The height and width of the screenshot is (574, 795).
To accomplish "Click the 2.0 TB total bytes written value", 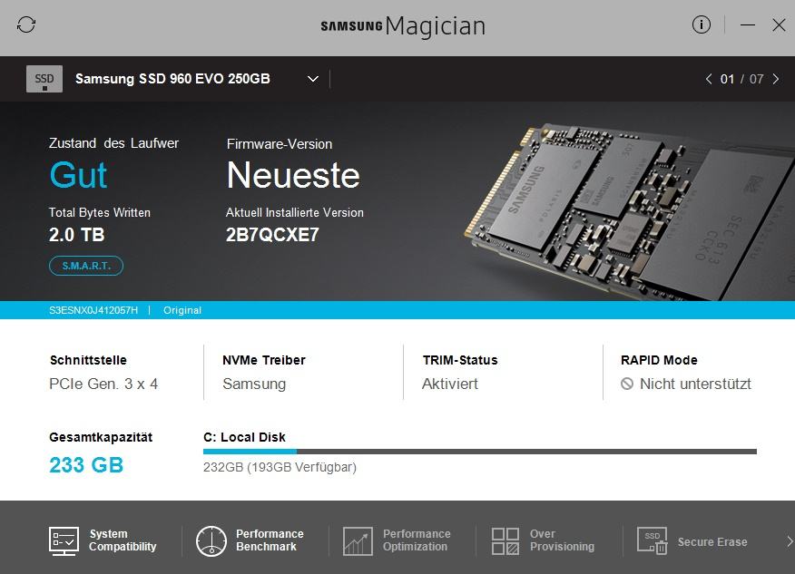I will tap(76, 235).
